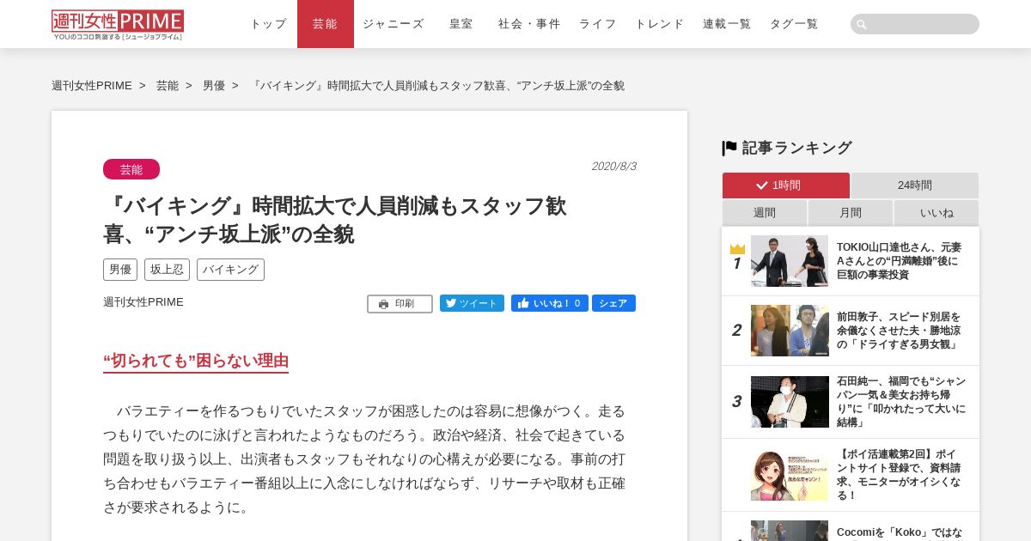Select the 男優 tag
Viewport: 1031px width, 541px height.
pyautogui.click(x=120, y=270)
